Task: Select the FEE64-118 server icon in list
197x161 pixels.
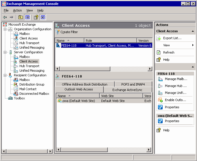Action: 58,45
